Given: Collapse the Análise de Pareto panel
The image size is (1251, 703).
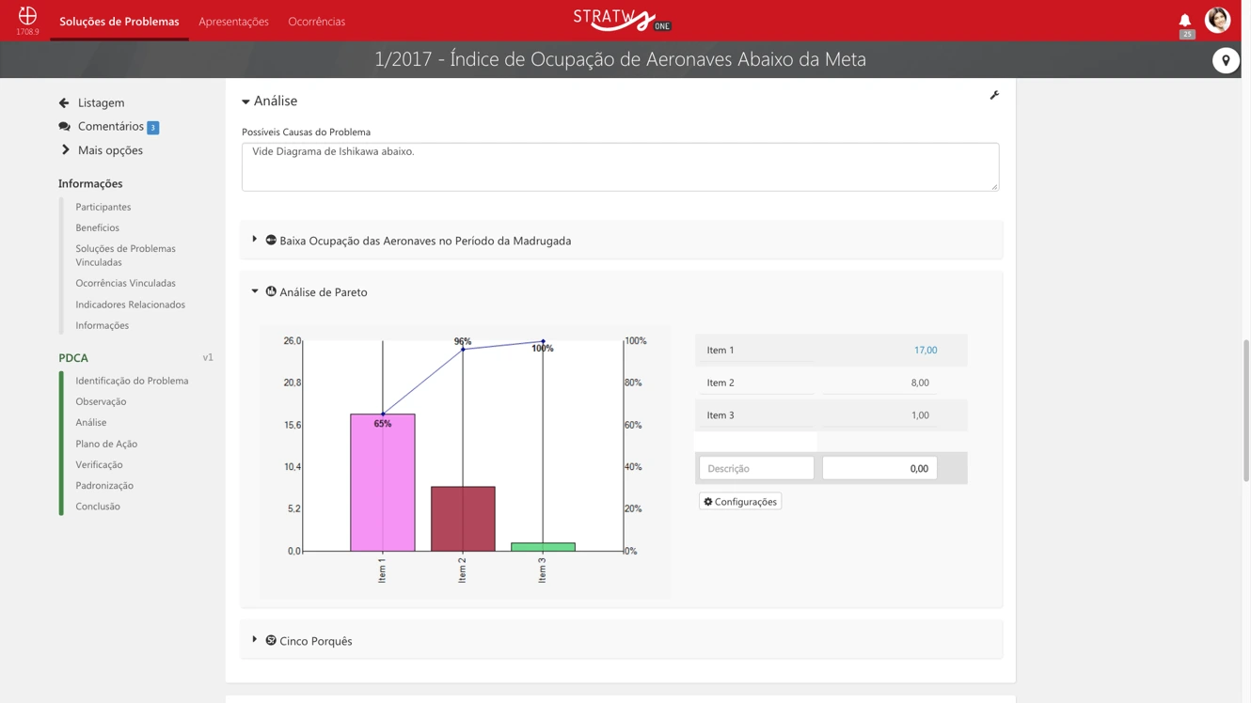Looking at the screenshot, I should click(x=255, y=291).
